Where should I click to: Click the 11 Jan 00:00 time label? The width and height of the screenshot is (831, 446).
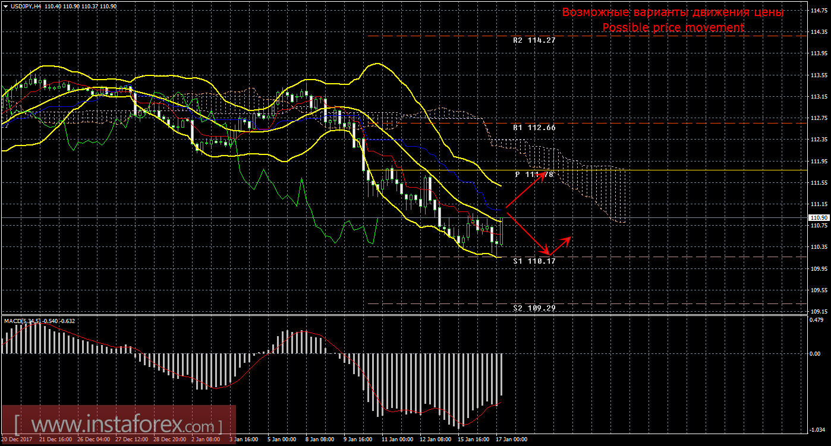(398, 439)
